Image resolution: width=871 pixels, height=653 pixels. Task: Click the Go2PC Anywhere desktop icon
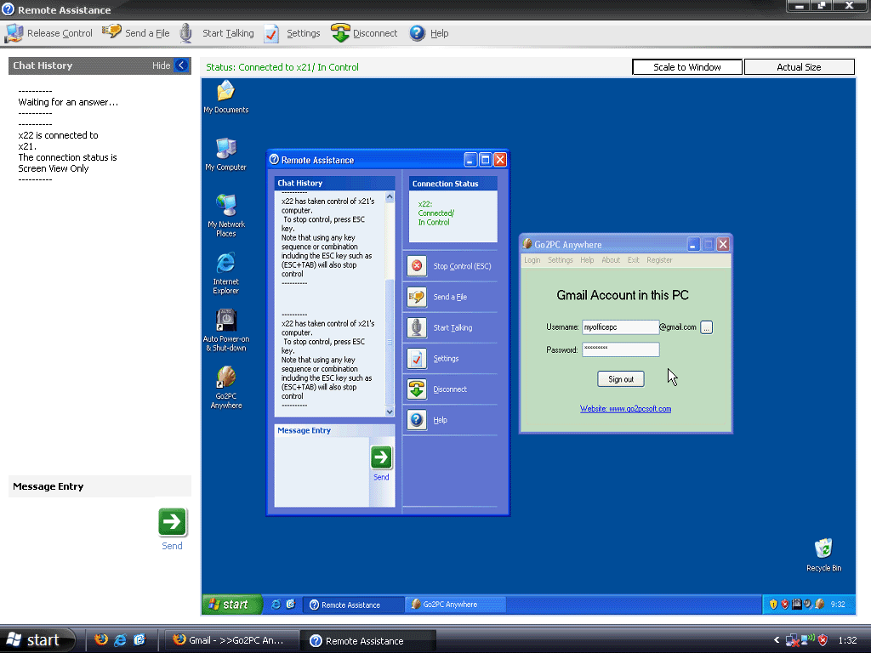point(225,388)
